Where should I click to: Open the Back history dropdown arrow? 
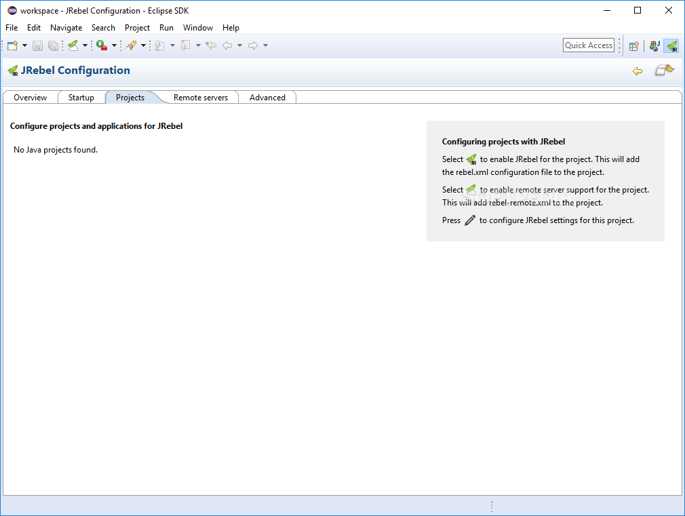[240, 45]
